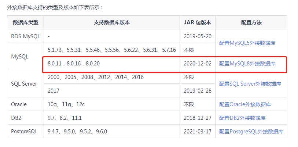The image size is (298, 147).
Task: Click the dash in the RDS MySQL row
Action: 49,36
